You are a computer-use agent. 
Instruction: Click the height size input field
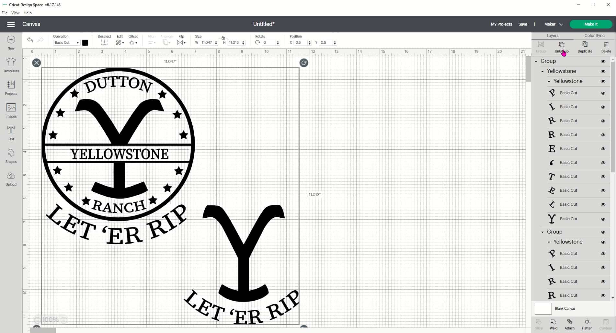[x=234, y=43]
